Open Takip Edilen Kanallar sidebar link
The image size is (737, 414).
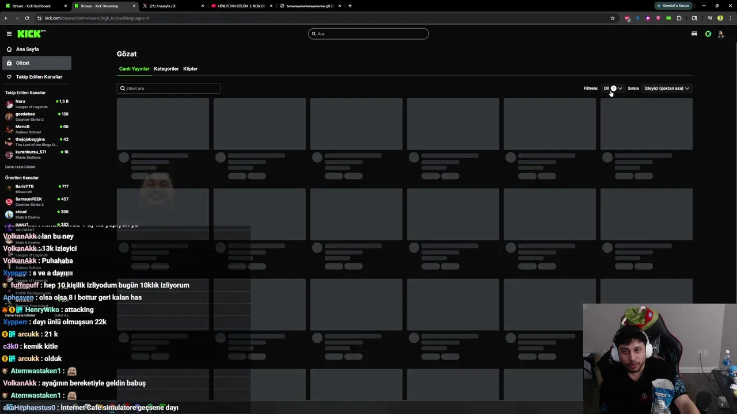click(37, 77)
